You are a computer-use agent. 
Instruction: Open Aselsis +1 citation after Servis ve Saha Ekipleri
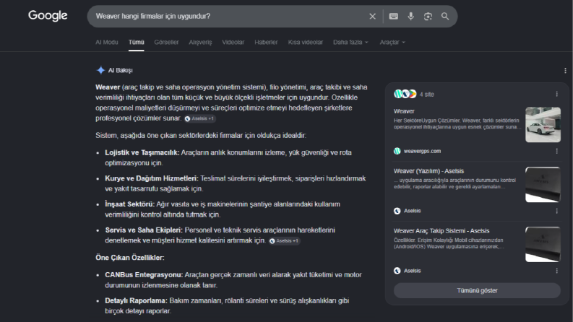pos(284,241)
